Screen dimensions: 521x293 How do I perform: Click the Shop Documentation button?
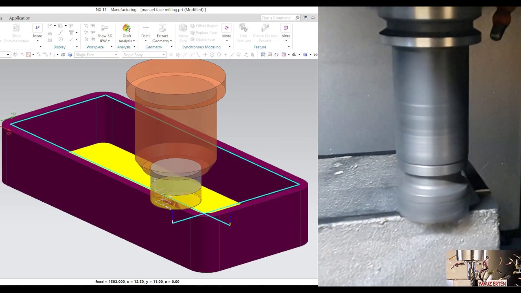click(x=16, y=33)
